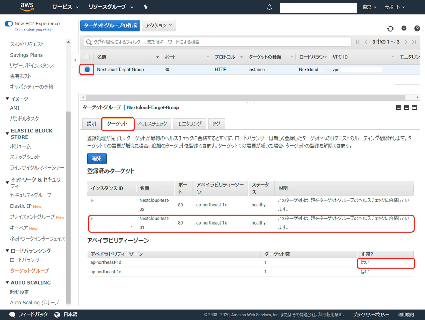The image size is (425, 320).
Task: Click the 編集 button
Action: [x=97, y=158]
